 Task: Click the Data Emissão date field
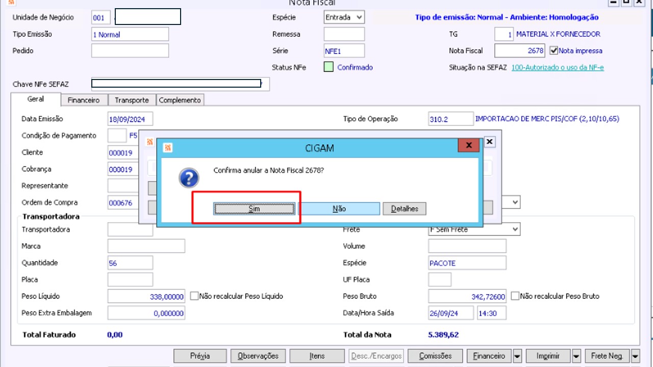[x=130, y=119]
